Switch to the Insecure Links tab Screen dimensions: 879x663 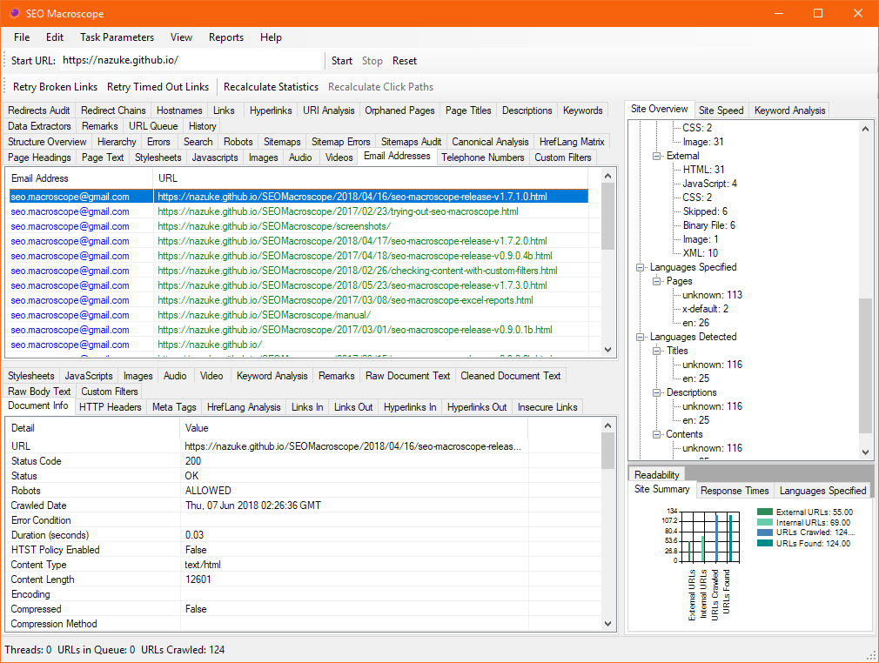coord(547,407)
